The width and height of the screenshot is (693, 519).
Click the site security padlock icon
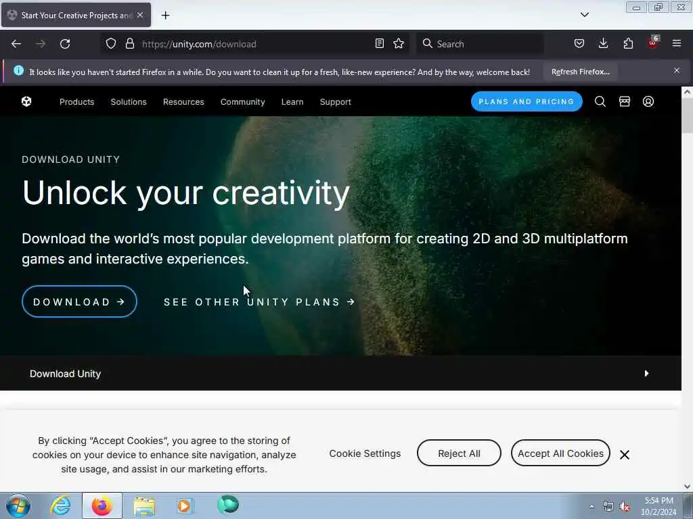[129, 44]
